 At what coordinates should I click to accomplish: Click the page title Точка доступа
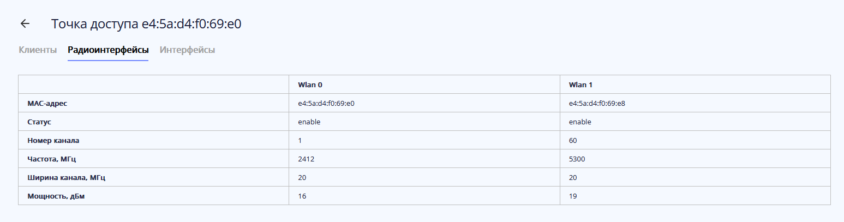[146, 24]
